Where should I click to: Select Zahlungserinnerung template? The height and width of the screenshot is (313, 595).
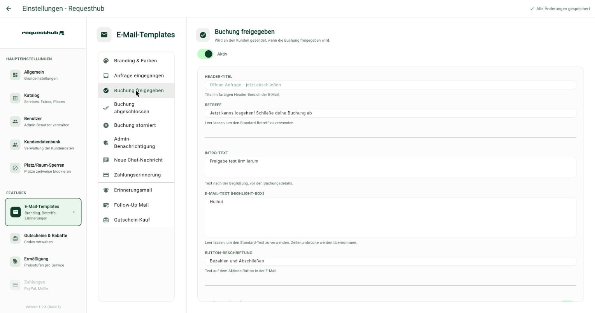136,175
